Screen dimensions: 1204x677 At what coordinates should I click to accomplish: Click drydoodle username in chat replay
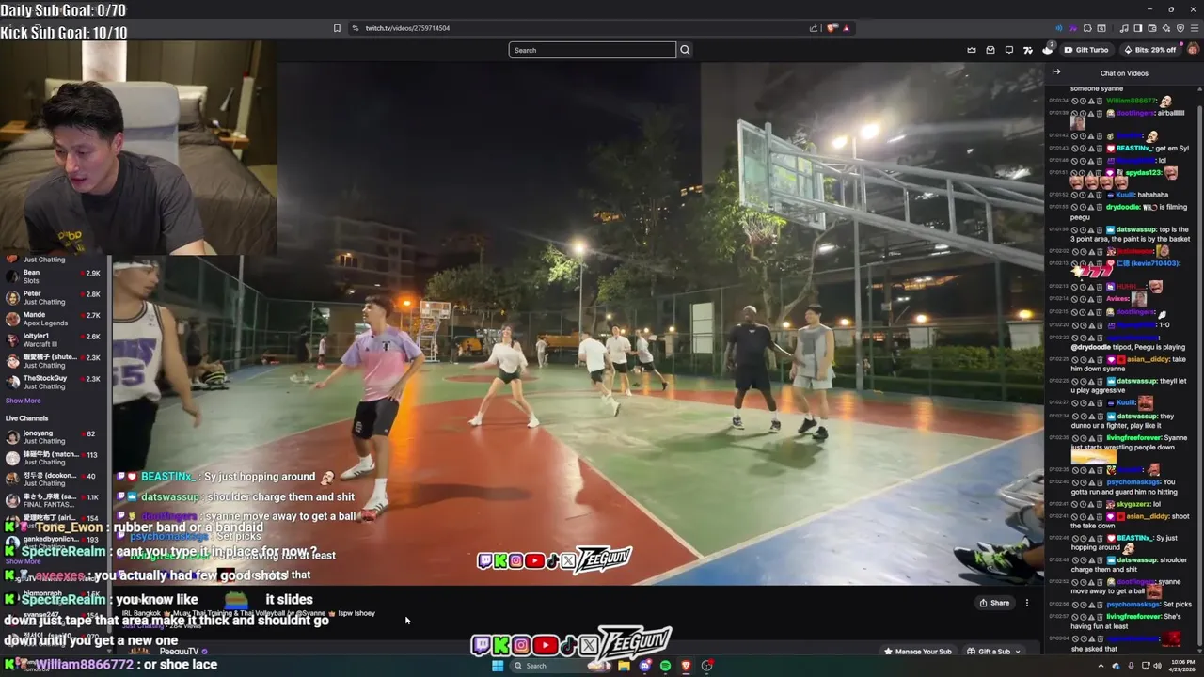click(1123, 207)
